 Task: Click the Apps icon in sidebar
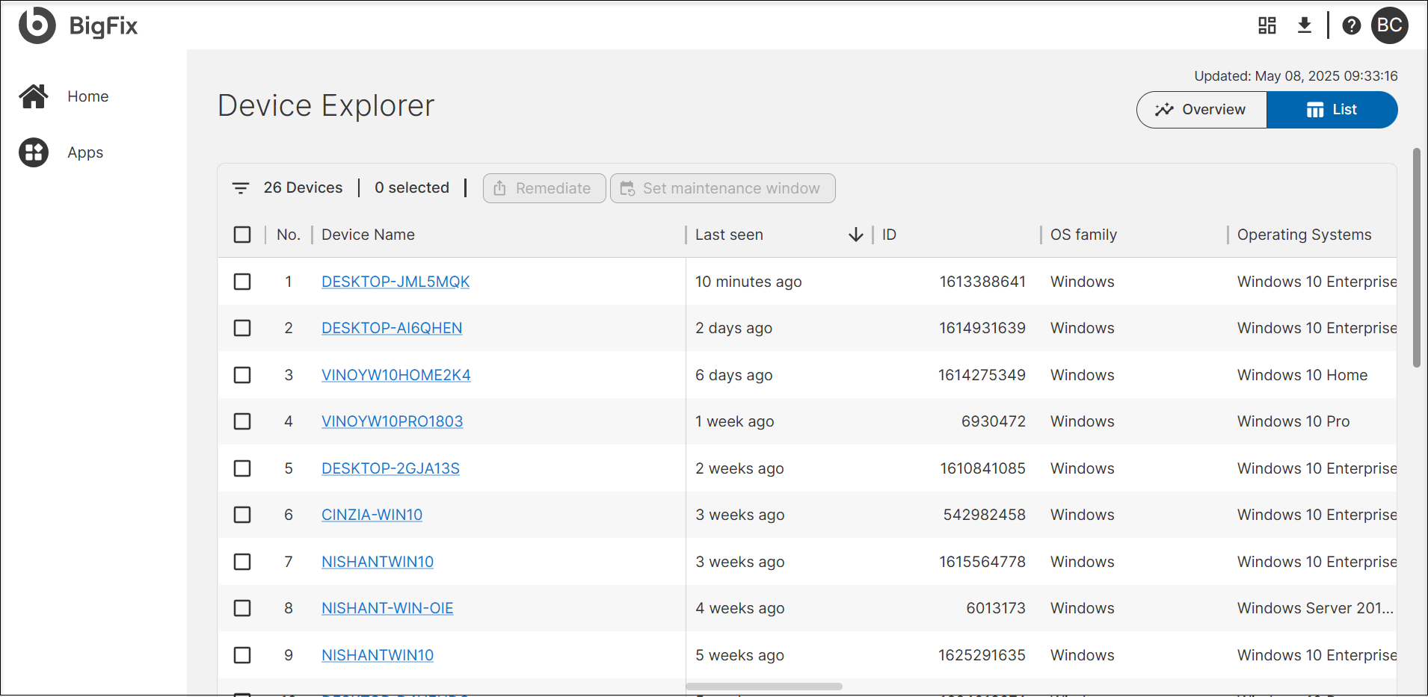click(33, 152)
